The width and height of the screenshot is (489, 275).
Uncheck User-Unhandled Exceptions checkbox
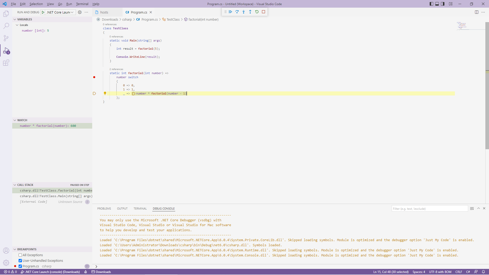coord(20,260)
